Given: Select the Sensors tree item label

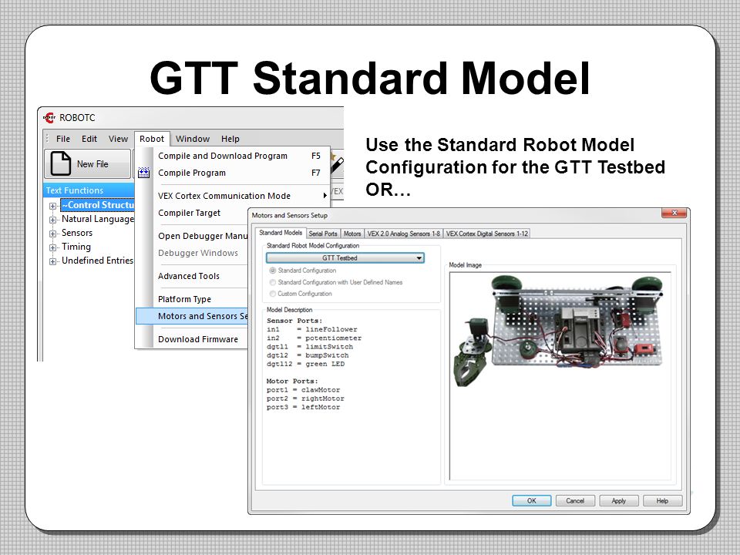Looking at the screenshot, I should pyautogui.click(x=77, y=233).
